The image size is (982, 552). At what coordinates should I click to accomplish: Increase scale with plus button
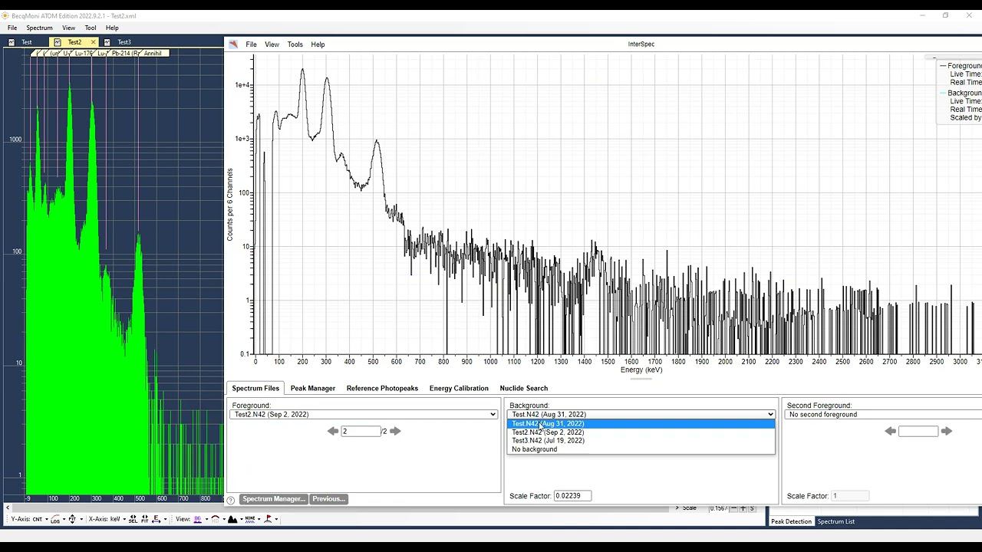(743, 508)
